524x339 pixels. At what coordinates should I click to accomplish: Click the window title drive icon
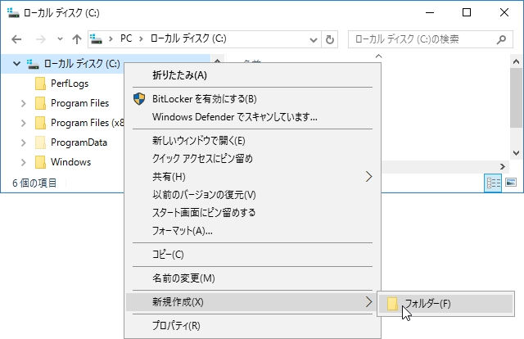tap(13, 13)
